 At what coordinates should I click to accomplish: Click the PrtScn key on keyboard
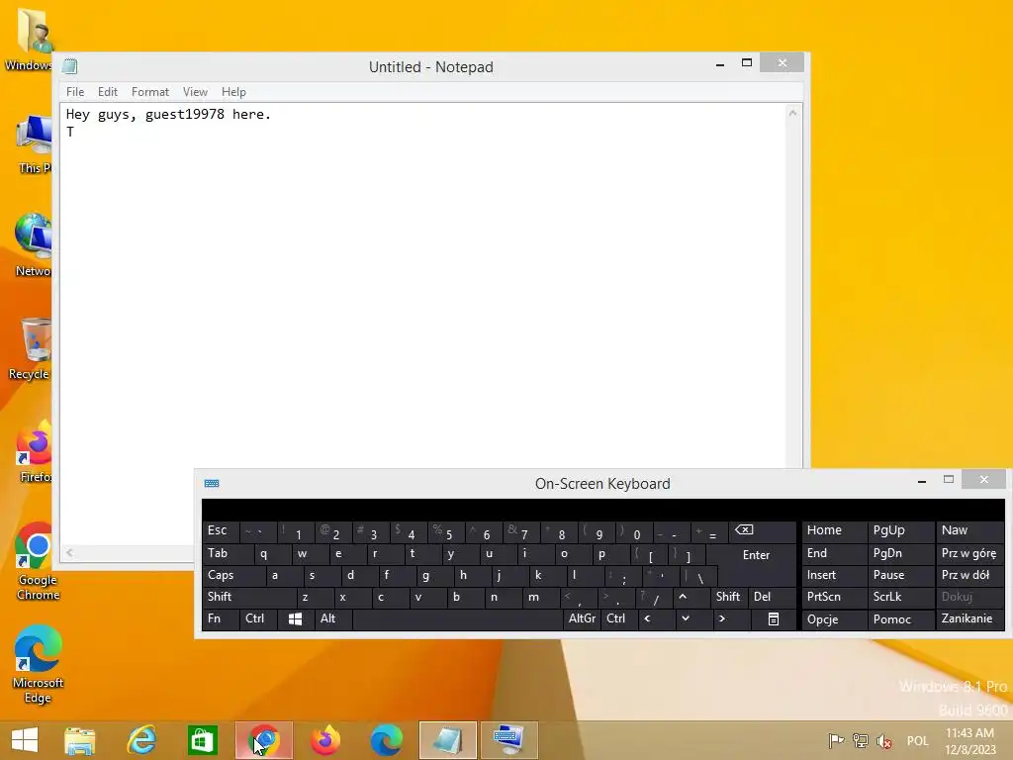click(833, 597)
